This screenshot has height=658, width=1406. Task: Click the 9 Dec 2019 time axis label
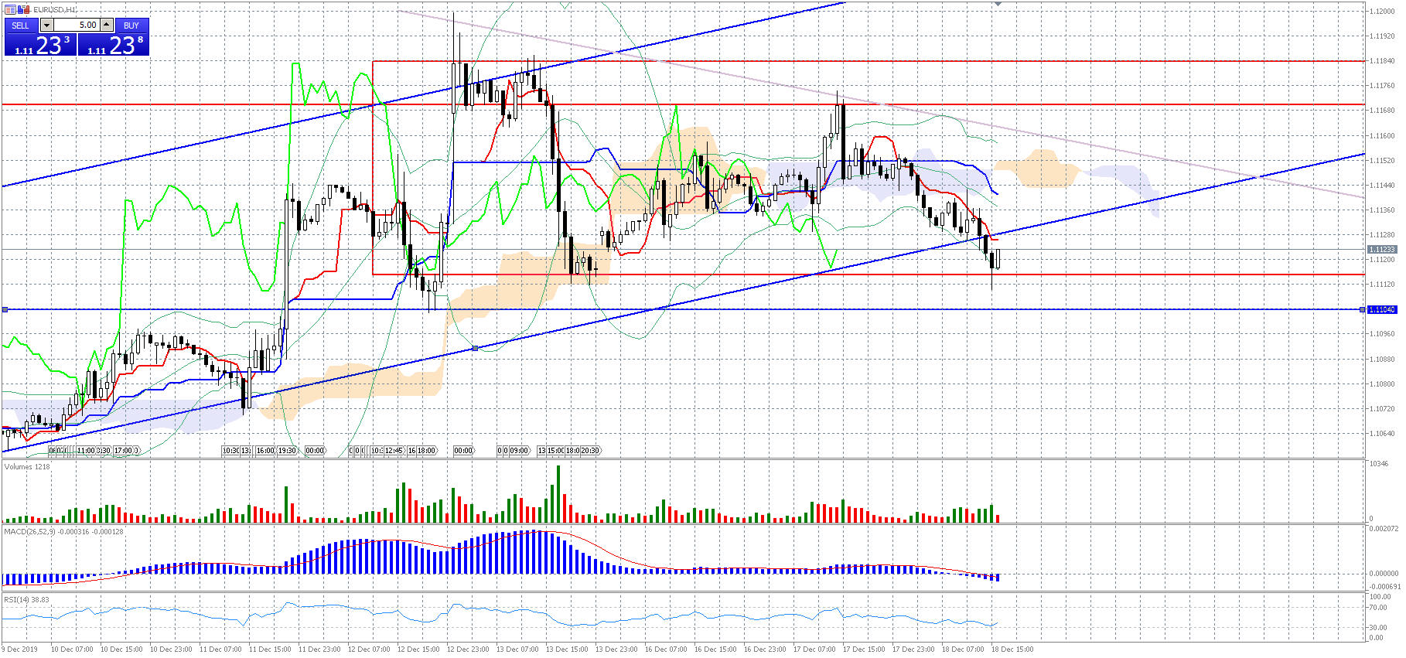[19, 649]
